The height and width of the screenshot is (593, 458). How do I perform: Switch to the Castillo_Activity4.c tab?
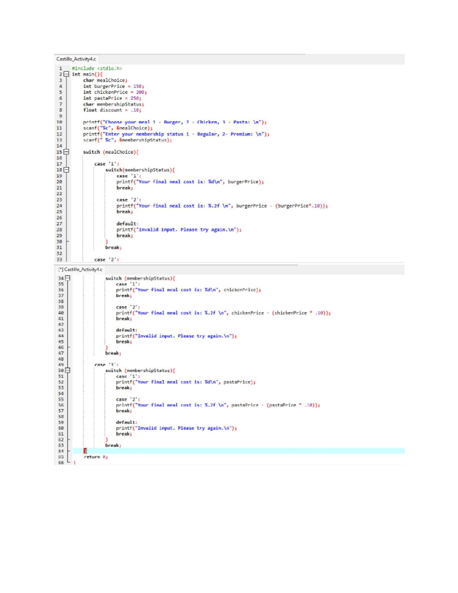point(76,59)
